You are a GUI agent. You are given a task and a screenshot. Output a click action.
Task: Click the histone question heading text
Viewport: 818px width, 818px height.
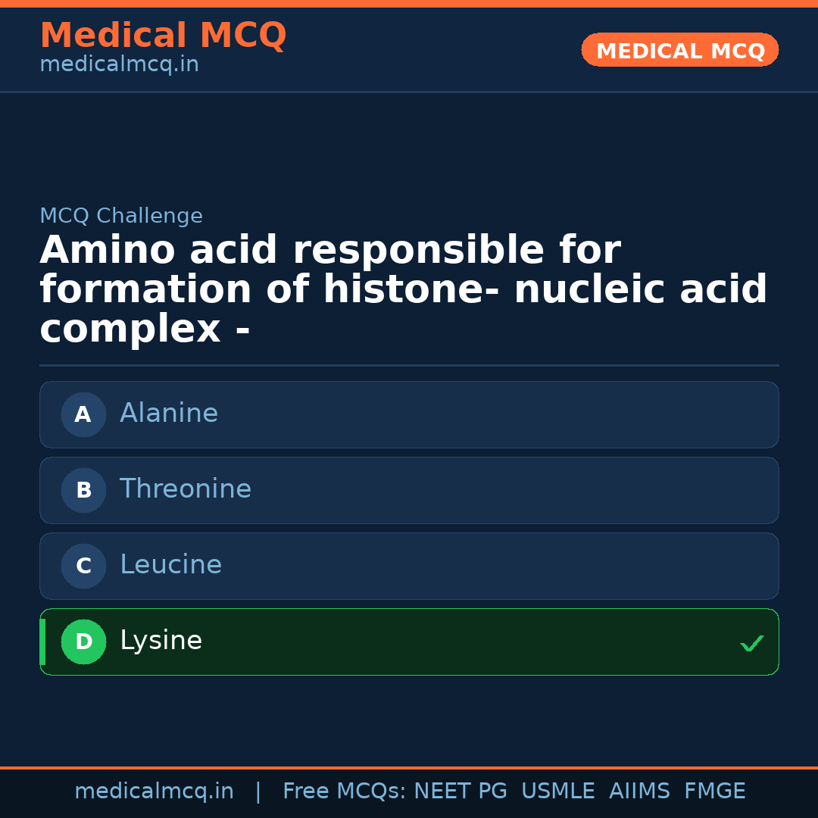[403, 290]
